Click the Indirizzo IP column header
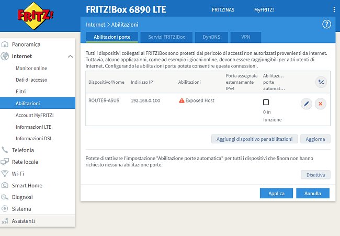This screenshot has height=236, width=340. 142,82
